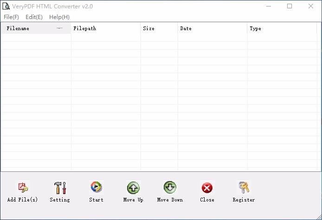Viewport: 322px width, 220px height.
Task: Click the window resize grip corner
Action: (x=319, y=217)
